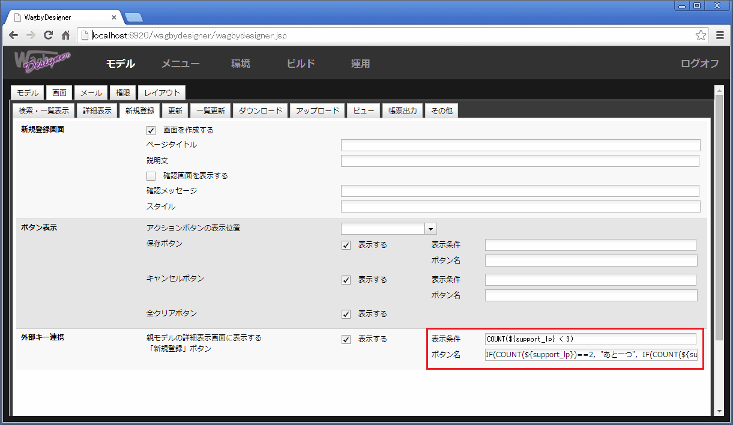Focus the 説明文 input field
The height and width of the screenshot is (425, 733).
[520, 161]
